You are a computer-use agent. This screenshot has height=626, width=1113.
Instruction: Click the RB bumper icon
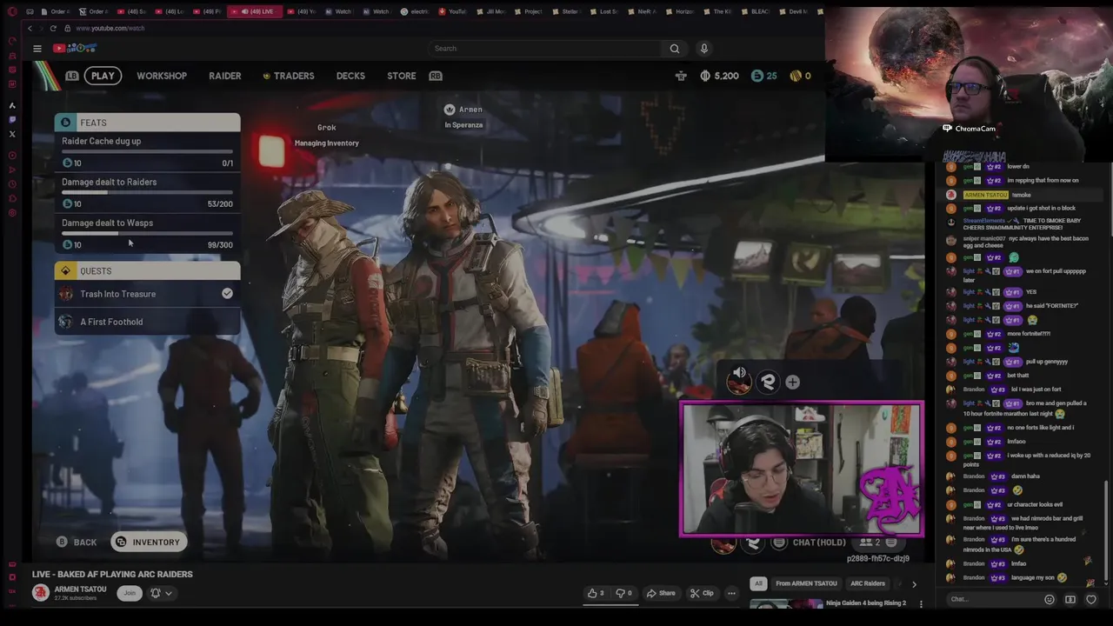pyautogui.click(x=436, y=76)
